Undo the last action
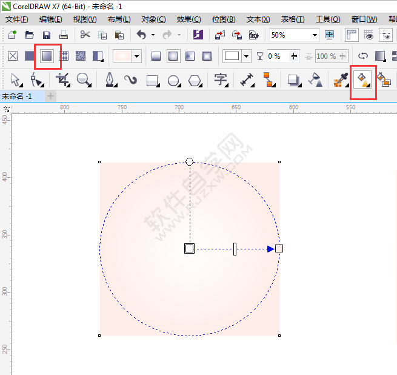The image size is (397, 375). tap(141, 35)
